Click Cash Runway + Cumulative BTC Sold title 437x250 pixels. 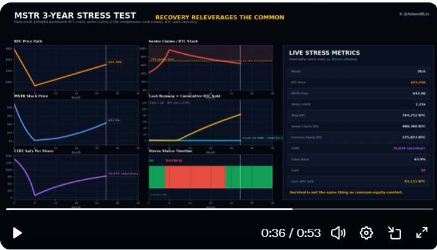pyautogui.click(x=184, y=96)
